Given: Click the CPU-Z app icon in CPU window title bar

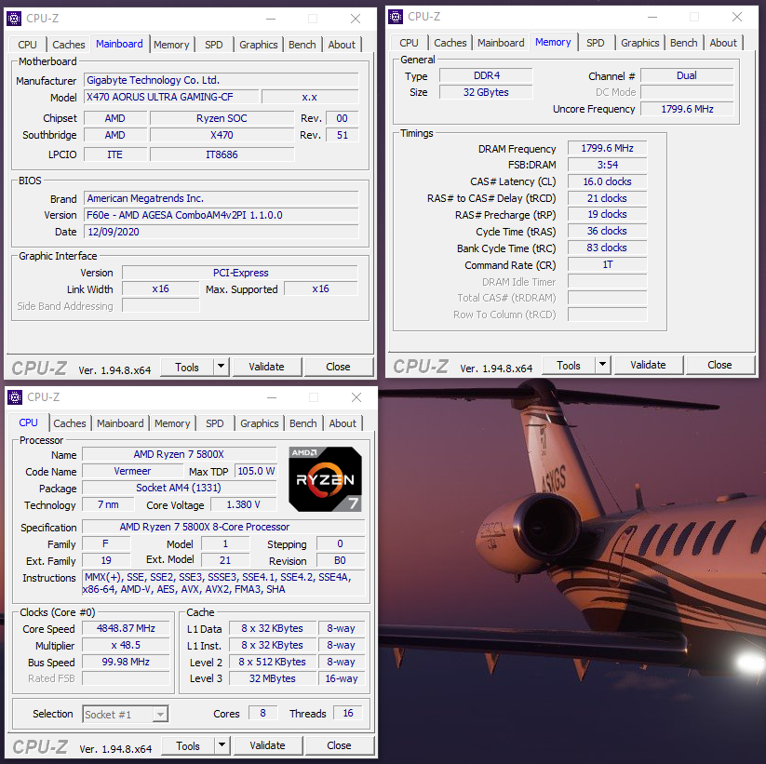Looking at the screenshot, I should tap(15, 397).
